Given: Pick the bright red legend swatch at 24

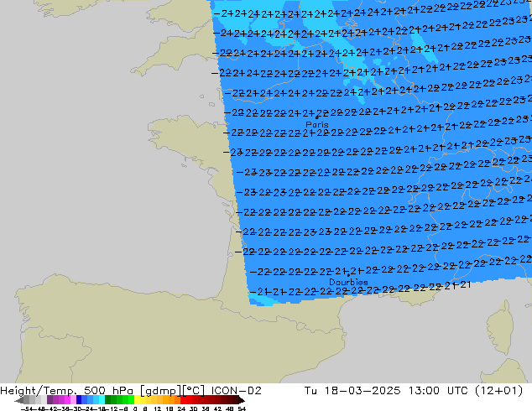Looking at the screenshot, I should 183,400.
